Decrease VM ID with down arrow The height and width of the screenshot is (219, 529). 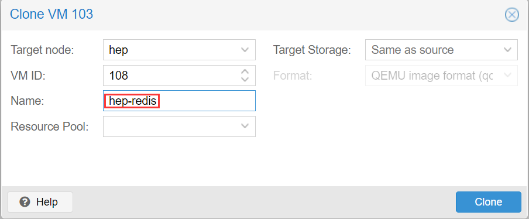click(x=245, y=79)
